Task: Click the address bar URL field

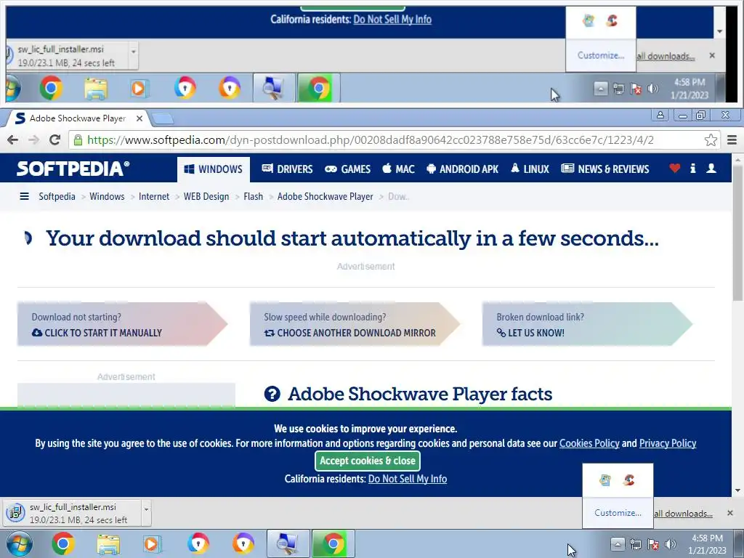Action: pyautogui.click(x=394, y=140)
